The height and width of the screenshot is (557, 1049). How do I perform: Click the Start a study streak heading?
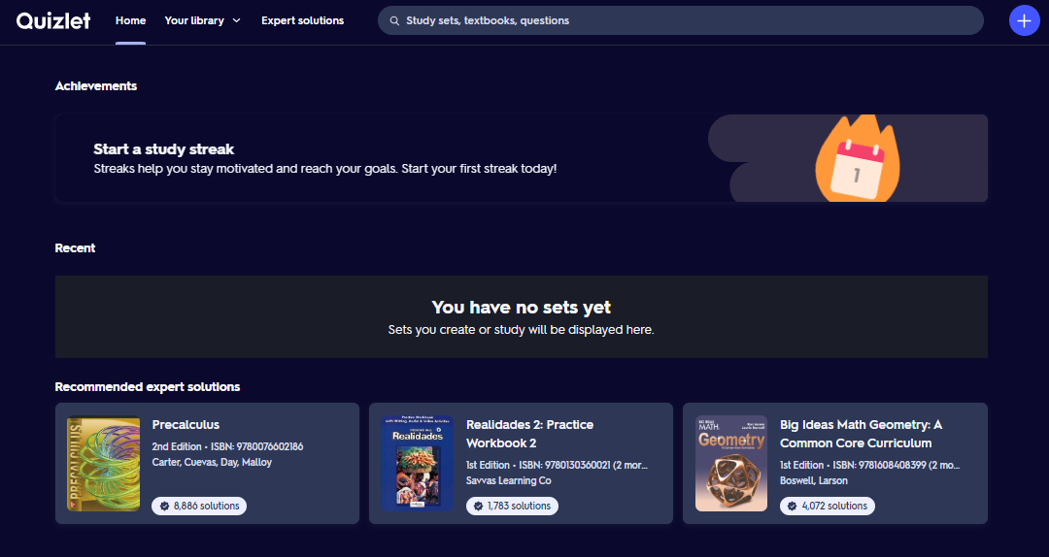(x=164, y=149)
